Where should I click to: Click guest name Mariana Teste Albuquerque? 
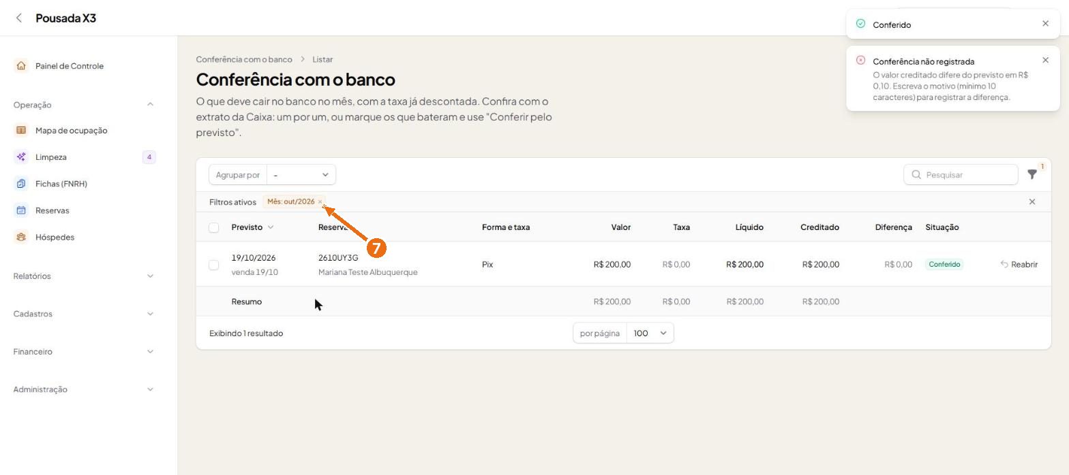[367, 273]
